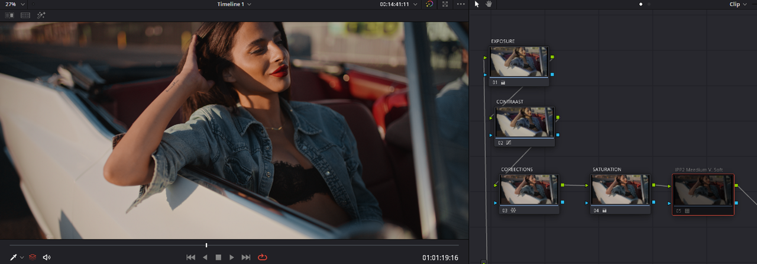757x264 pixels.
Task: Click the EXPOSURE node label
Action: click(503, 41)
